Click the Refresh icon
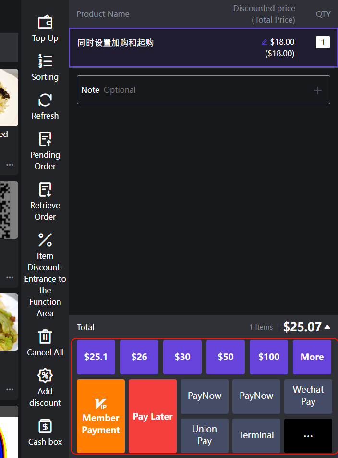This screenshot has height=458, width=338. 45,100
